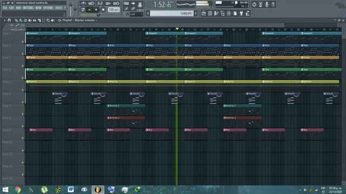The width and height of the screenshot is (346, 194).
Task: Adjust the master pitch slider
Action: coord(75,9)
